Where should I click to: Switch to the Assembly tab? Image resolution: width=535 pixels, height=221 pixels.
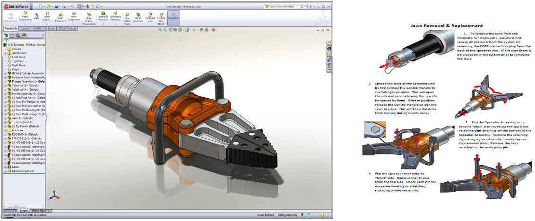click(x=11, y=29)
